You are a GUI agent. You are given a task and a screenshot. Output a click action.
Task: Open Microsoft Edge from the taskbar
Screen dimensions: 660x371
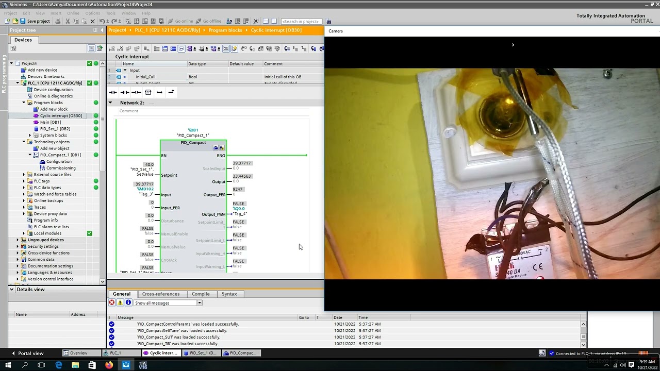coord(58,365)
